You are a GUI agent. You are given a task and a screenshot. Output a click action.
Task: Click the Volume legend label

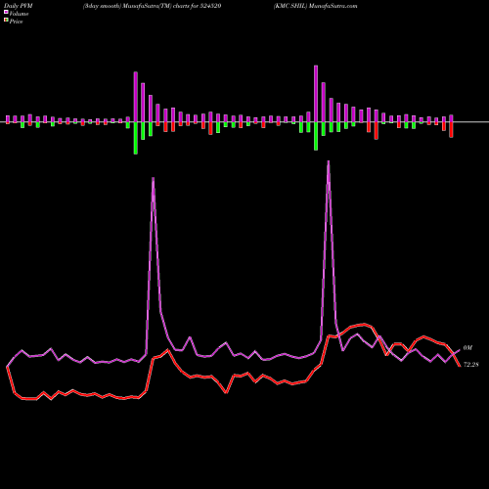point(19,14)
